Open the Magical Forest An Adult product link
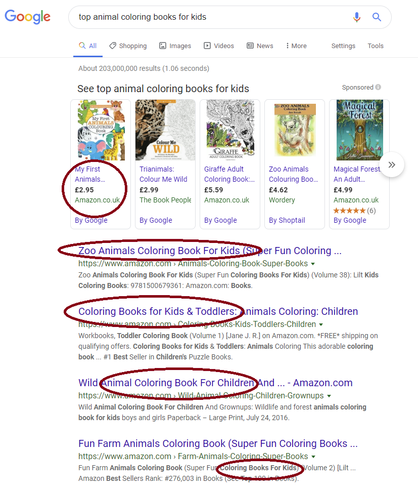This screenshot has height=491, width=418. coord(357,174)
